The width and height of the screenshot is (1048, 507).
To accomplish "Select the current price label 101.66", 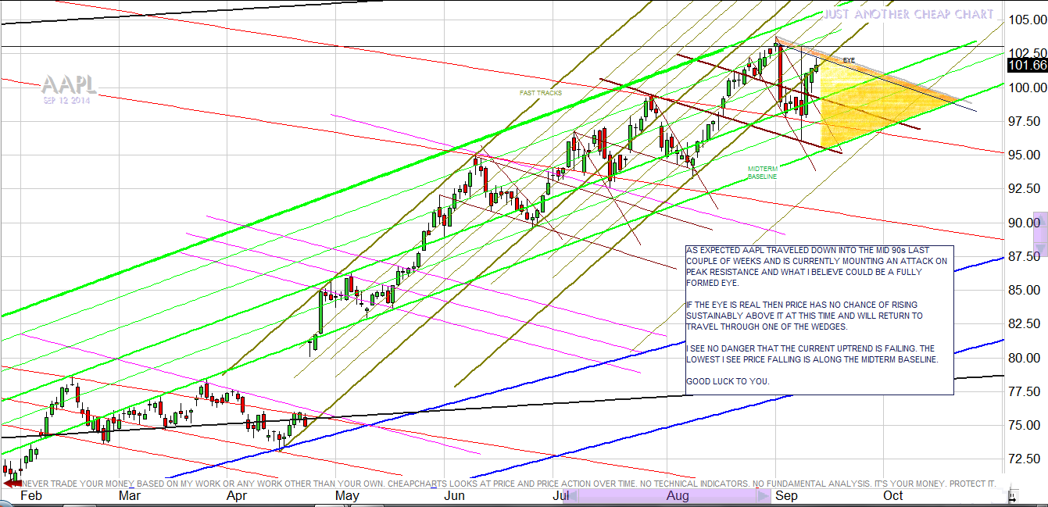I will [1027, 66].
